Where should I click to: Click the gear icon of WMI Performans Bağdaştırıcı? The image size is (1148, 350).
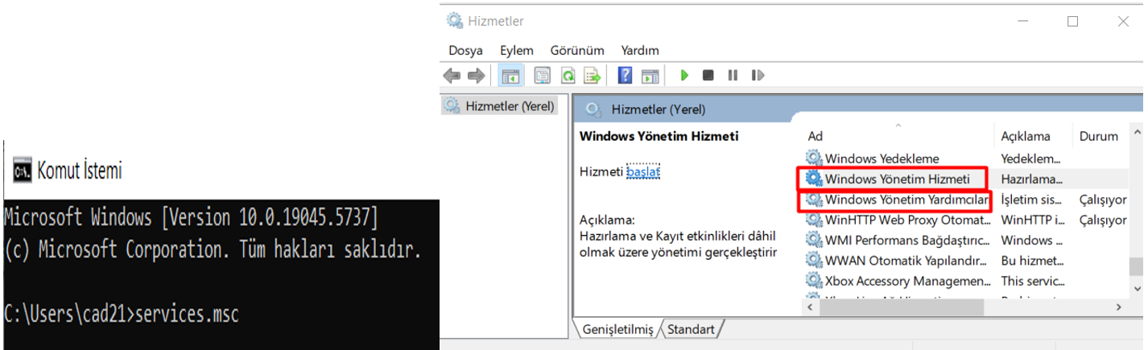pos(814,240)
